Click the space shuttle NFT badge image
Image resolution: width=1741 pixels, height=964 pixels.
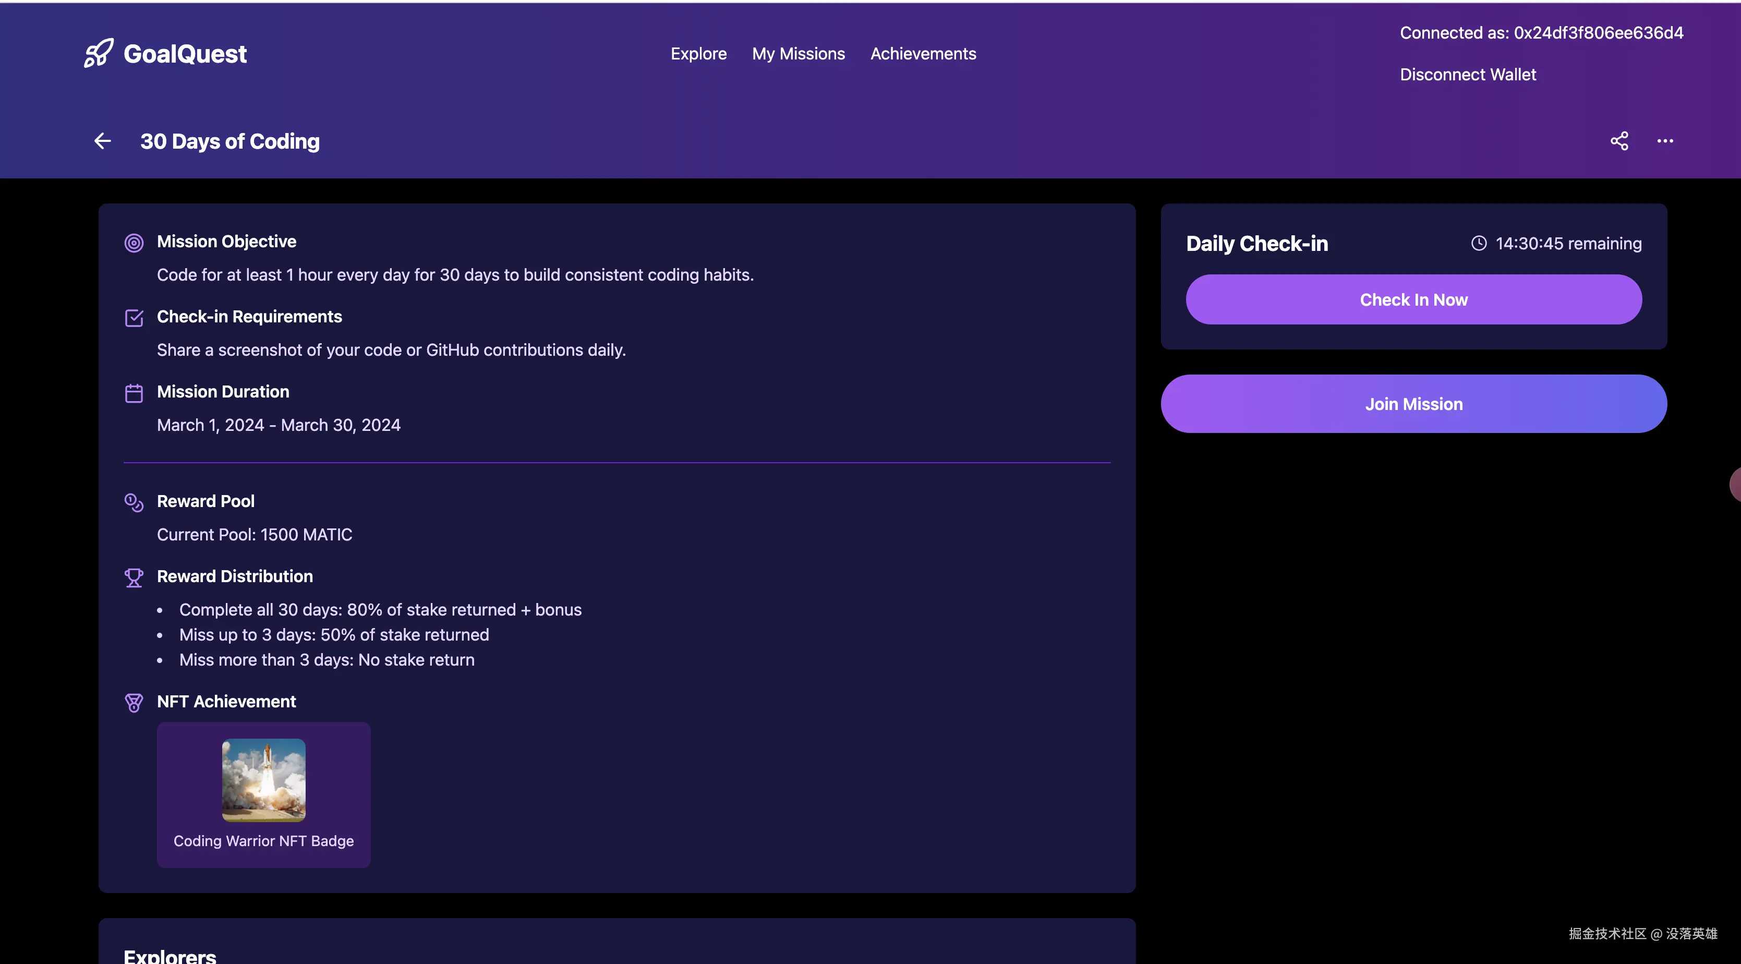tap(263, 780)
